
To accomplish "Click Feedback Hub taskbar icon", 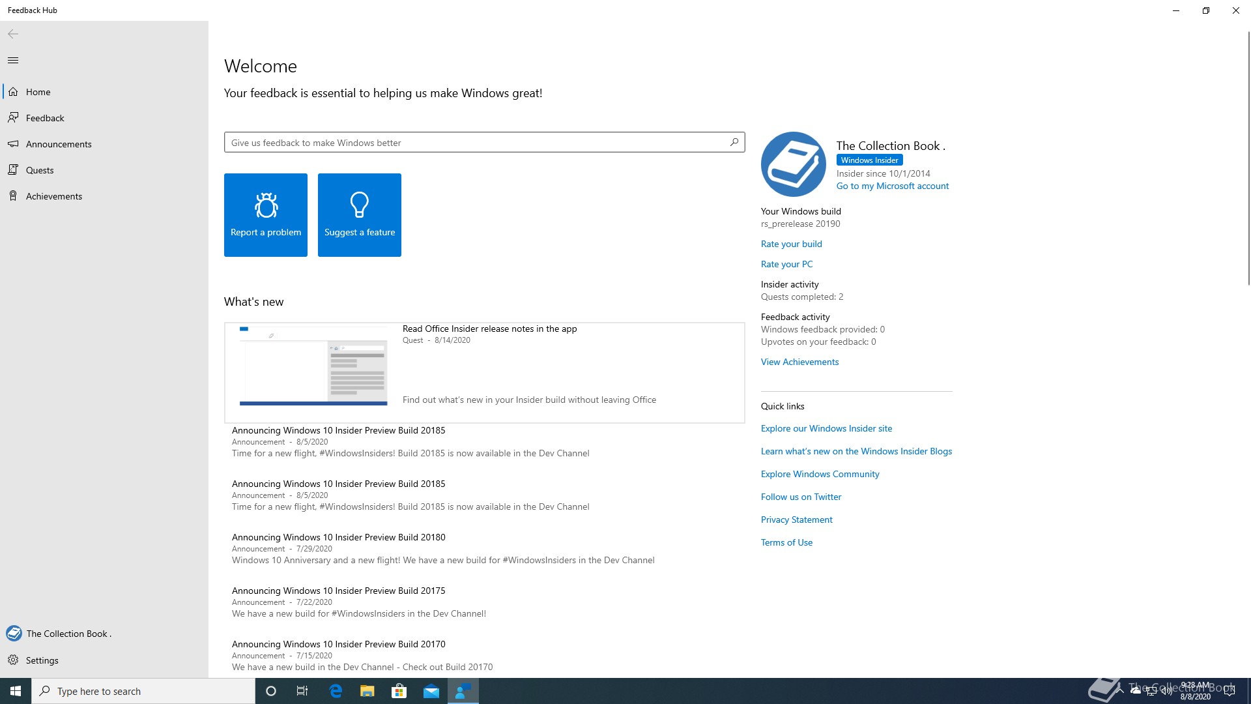I will point(463,691).
